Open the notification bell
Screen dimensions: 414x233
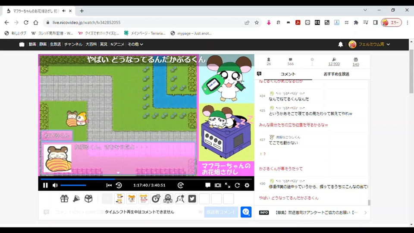[x=341, y=44]
